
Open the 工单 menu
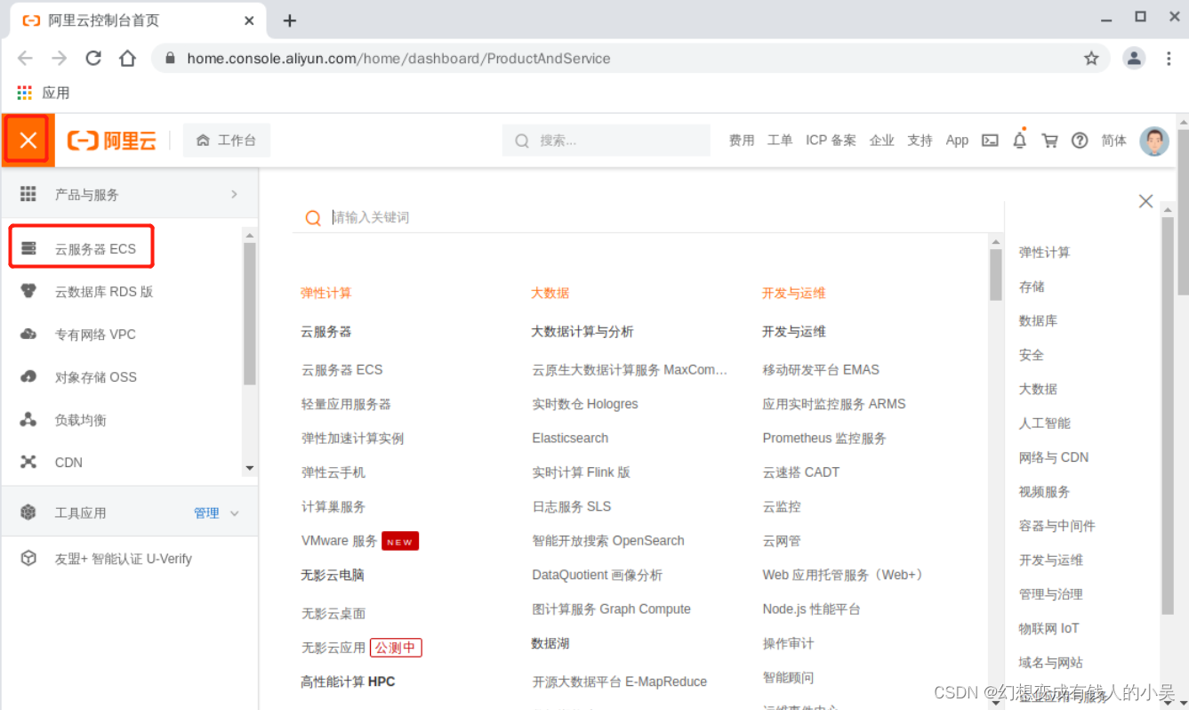click(780, 141)
